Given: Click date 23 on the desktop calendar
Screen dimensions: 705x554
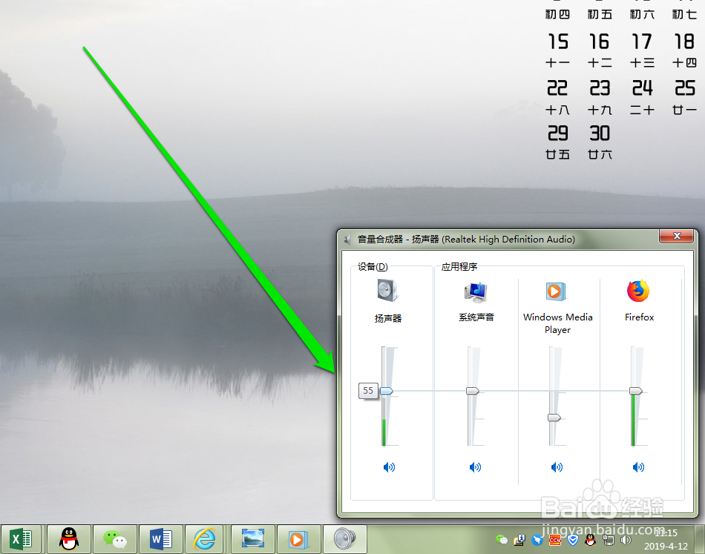Looking at the screenshot, I should (x=600, y=88).
